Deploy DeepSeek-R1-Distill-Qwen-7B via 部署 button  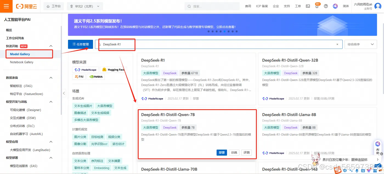pyautogui.click(x=222, y=152)
